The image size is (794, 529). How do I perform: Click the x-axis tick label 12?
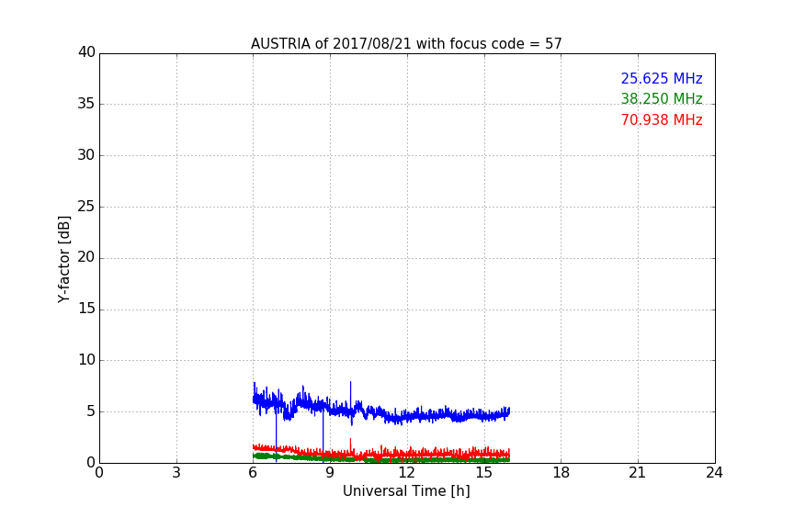407,473
